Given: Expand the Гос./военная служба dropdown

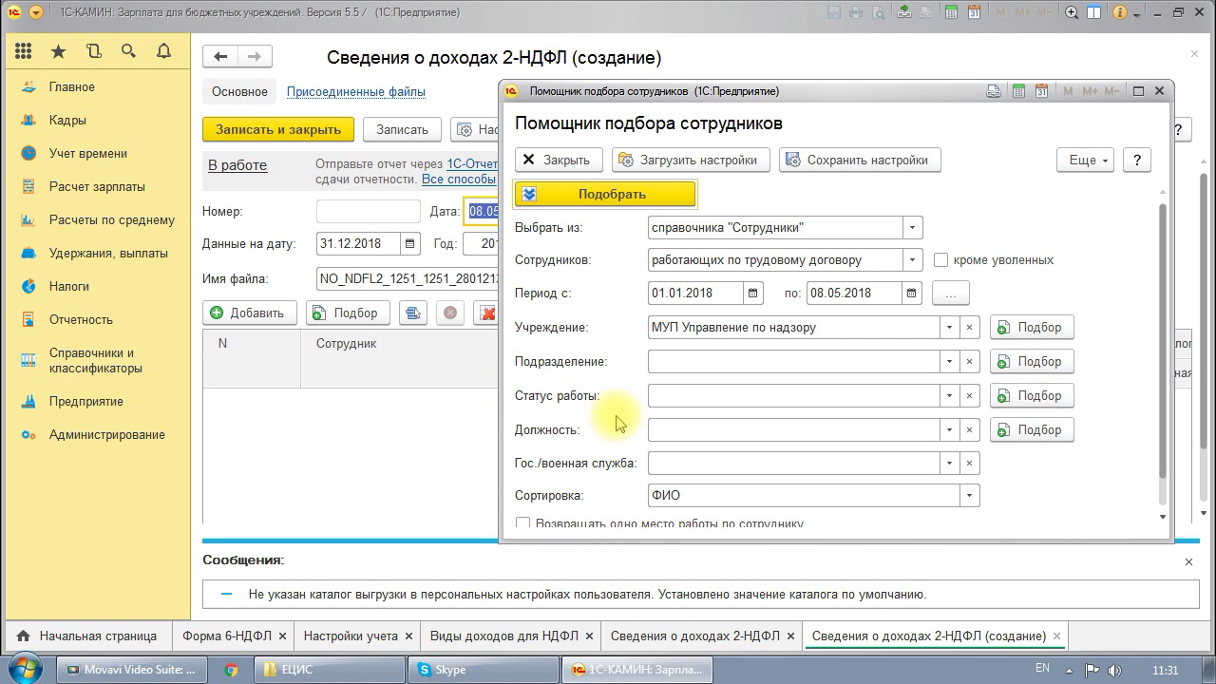Looking at the screenshot, I should click(x=949, y=464).
